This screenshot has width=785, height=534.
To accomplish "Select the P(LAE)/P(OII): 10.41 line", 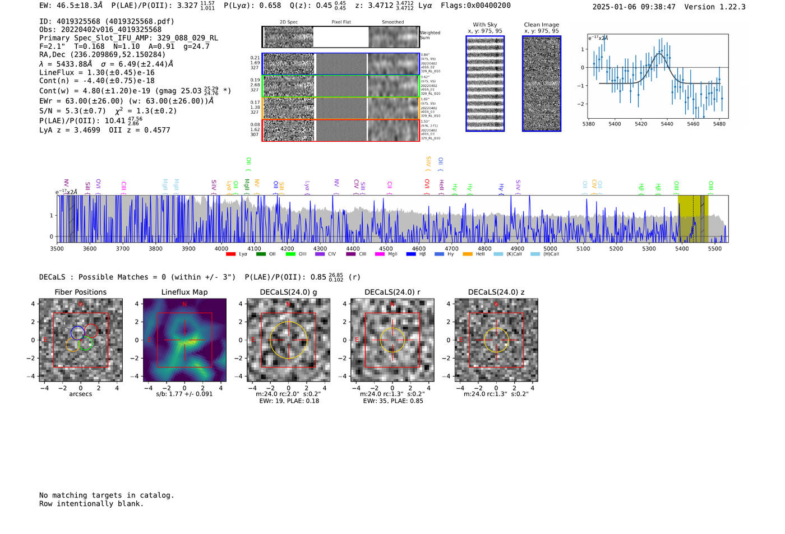I will 91,120.
